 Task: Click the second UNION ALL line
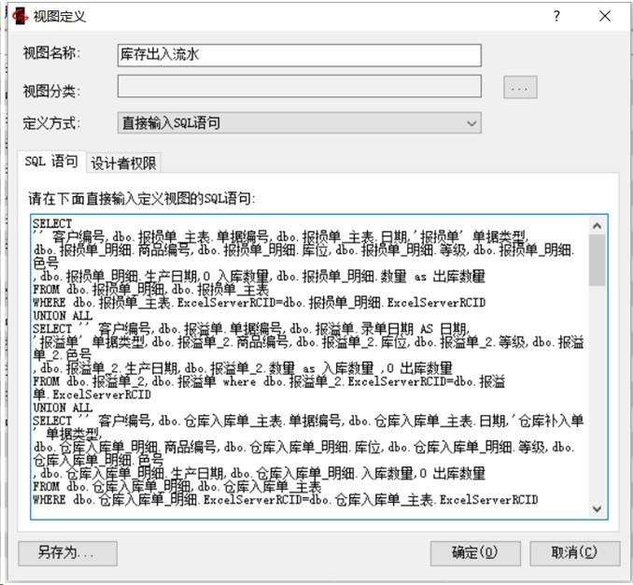tap(63, 407)
